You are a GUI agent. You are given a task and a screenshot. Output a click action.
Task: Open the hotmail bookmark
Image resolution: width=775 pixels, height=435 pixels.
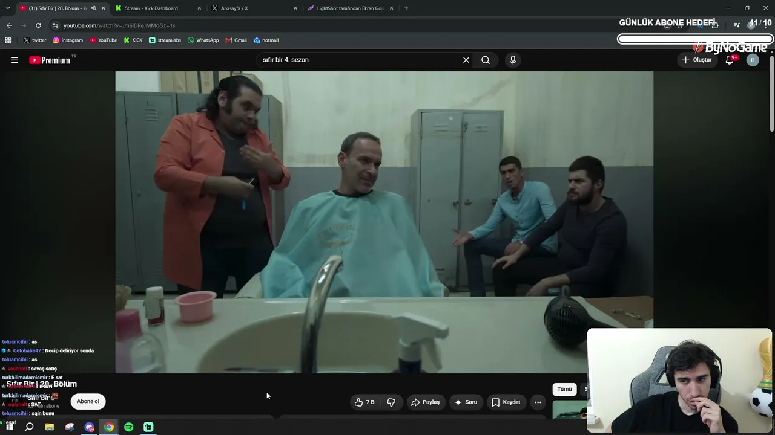(x=266, y=40)
